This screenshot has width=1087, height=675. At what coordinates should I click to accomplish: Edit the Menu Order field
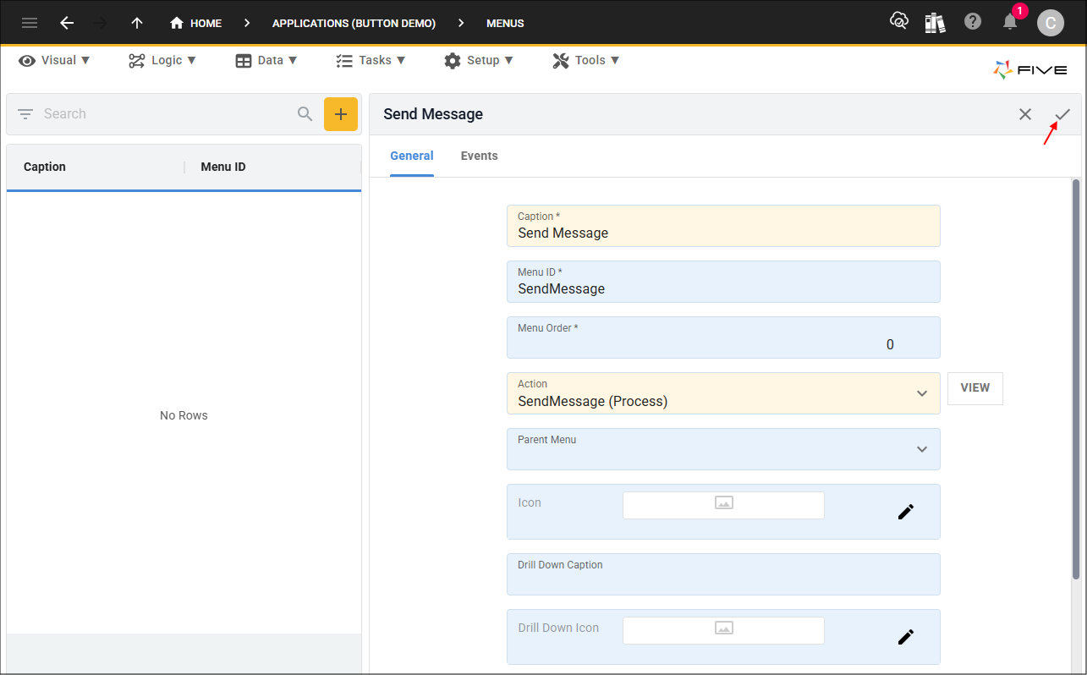point(723,337)
